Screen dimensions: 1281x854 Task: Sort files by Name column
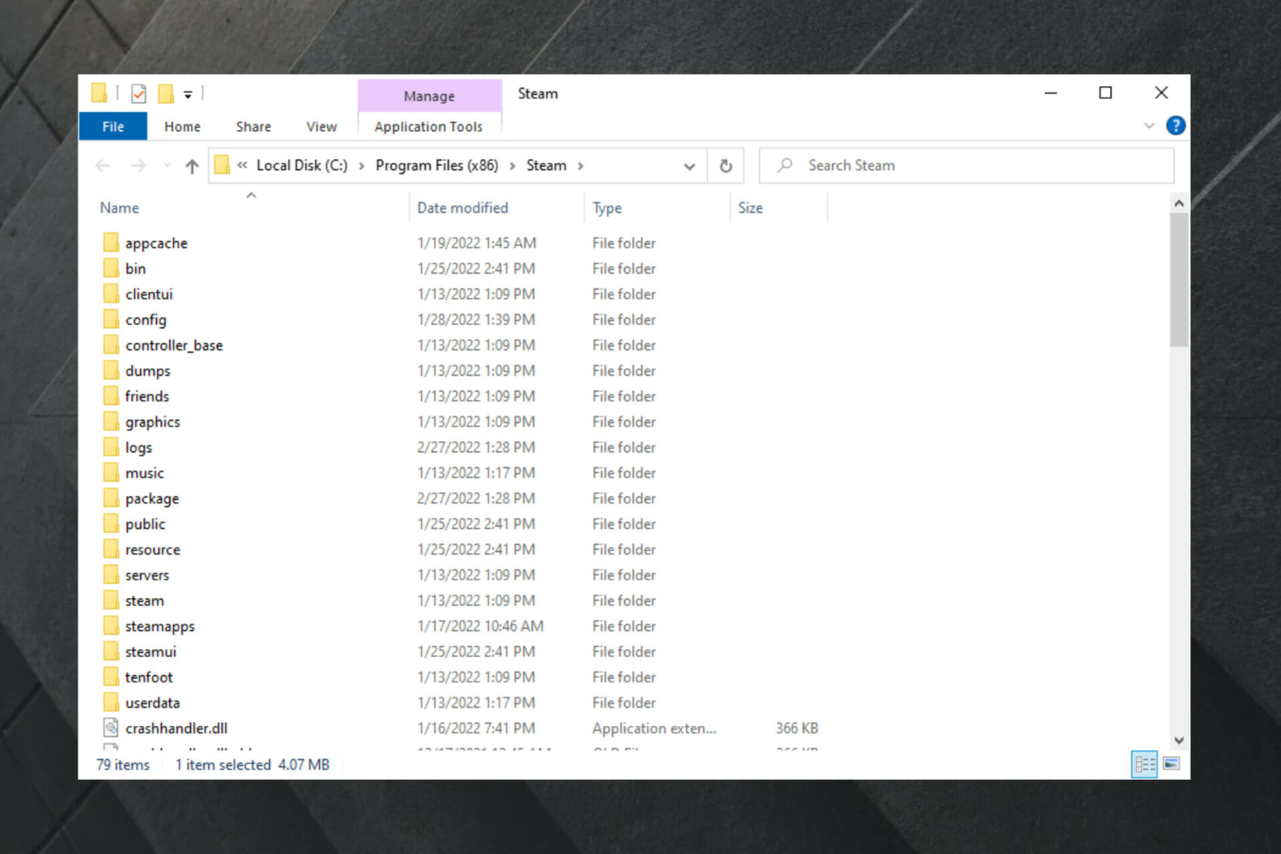pyautogui.click(x=118, y=207)
